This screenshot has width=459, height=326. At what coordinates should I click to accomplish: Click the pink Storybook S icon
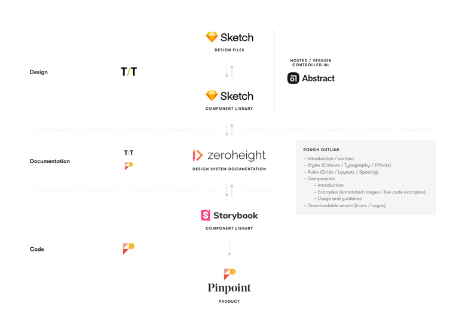206,215
